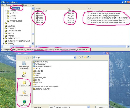Click the values pane scroll left arrow
The width and height of the screenshot is (130, 108).
tap(36, 46)
